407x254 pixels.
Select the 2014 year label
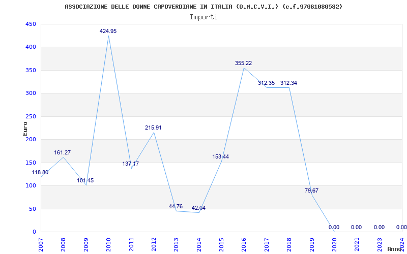(199, 245)
